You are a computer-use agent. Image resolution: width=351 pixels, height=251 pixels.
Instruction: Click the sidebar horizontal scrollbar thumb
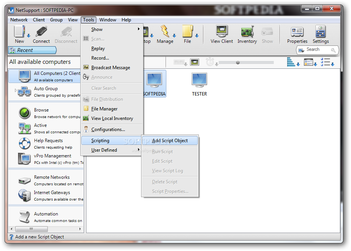[x=31, y=229]
